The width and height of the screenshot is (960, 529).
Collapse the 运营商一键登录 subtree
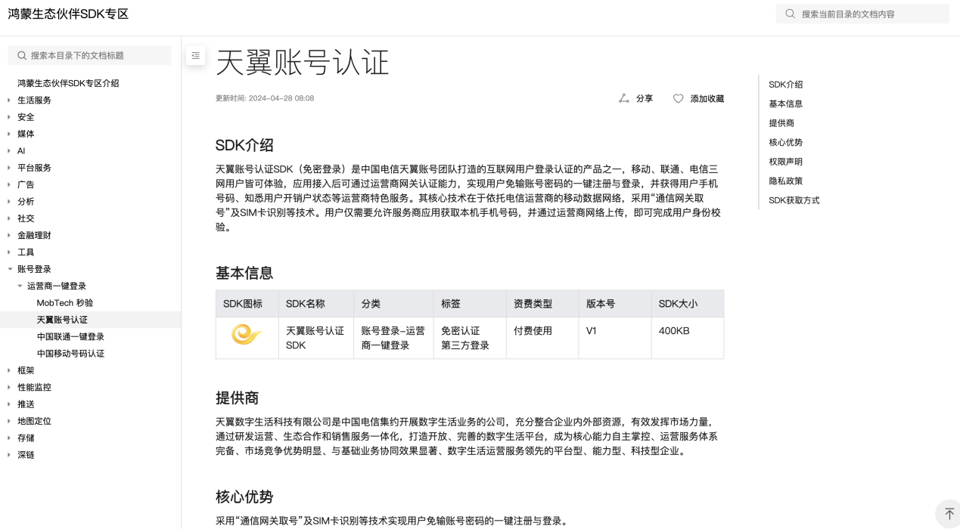coord(20,286)
